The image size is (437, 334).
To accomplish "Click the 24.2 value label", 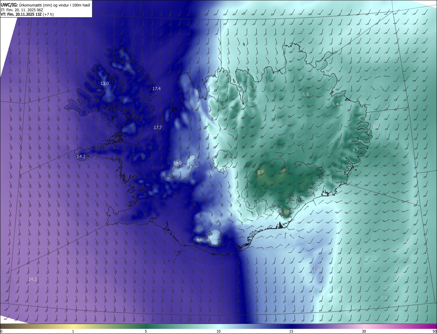I will tap(32, 279).
